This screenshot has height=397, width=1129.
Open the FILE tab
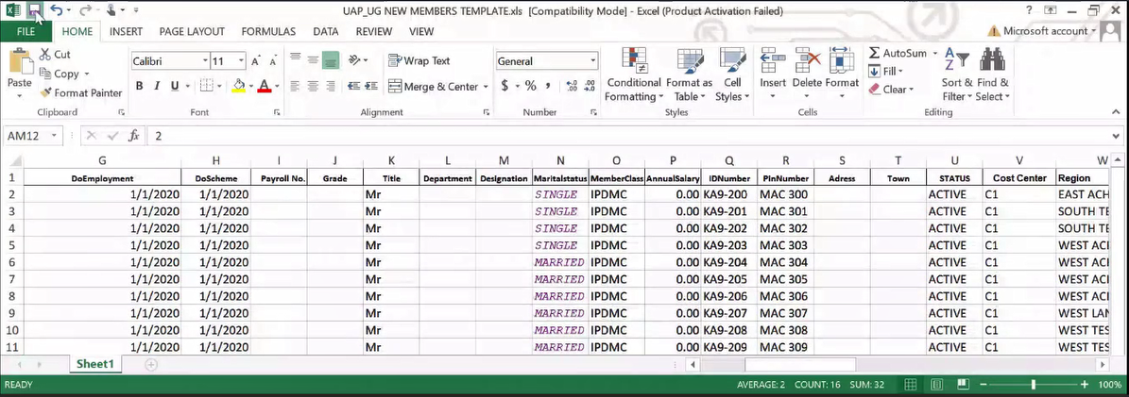click(26, 32)
